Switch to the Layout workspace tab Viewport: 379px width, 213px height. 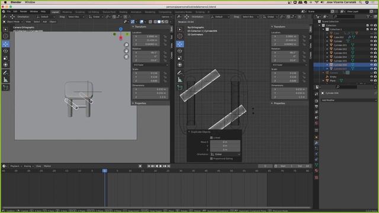click(55, 12)
